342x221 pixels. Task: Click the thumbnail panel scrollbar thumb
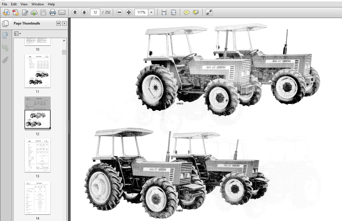pos(64,52)
